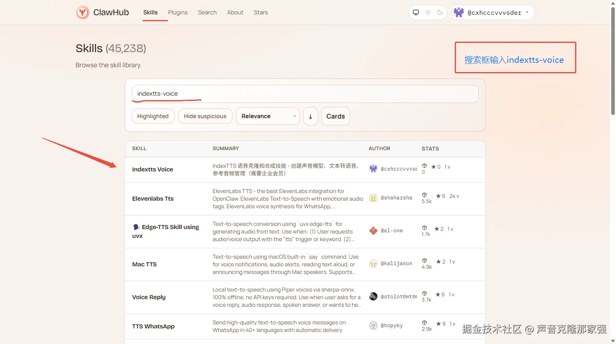Click the SKILL column header
Screen dimensions: 616x344
click(x=139, y=149)
